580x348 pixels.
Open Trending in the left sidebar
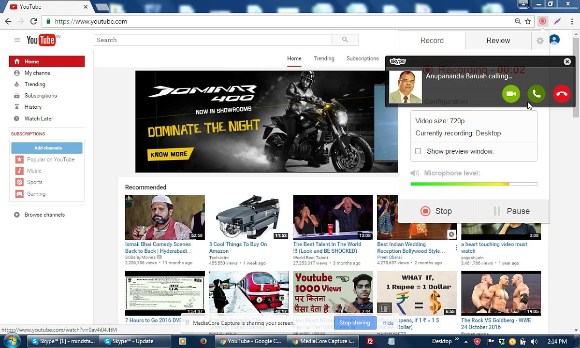[x=35, y=84]
